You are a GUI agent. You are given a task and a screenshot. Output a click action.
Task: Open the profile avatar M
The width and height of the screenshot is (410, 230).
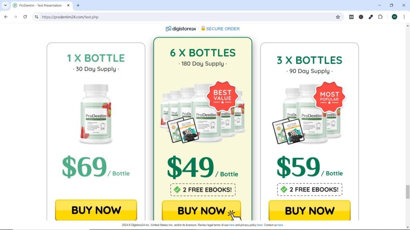pyautogui.click(x=394, y=17)
